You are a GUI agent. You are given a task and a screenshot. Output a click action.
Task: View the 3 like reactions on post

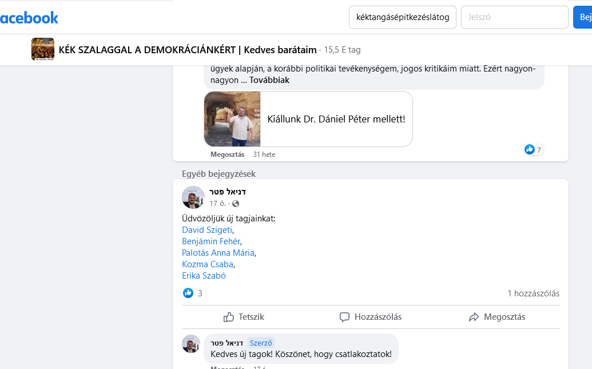click(x=193, y=293)
